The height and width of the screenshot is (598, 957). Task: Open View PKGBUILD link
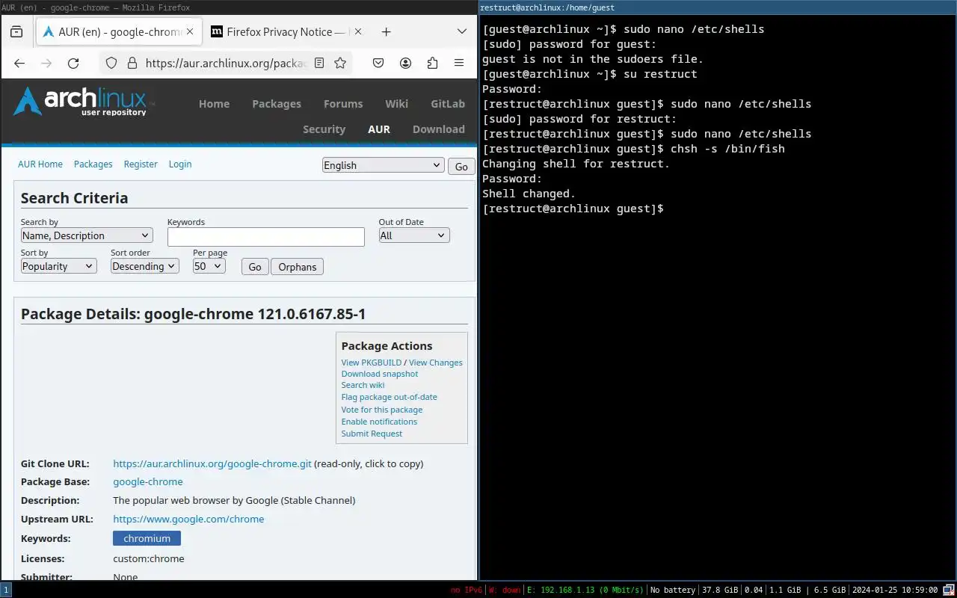point(372,363)
